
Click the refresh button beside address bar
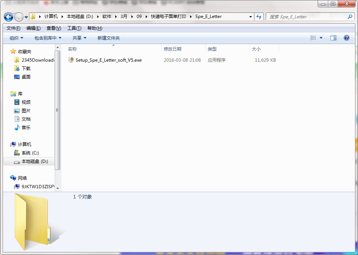point(259,17)
